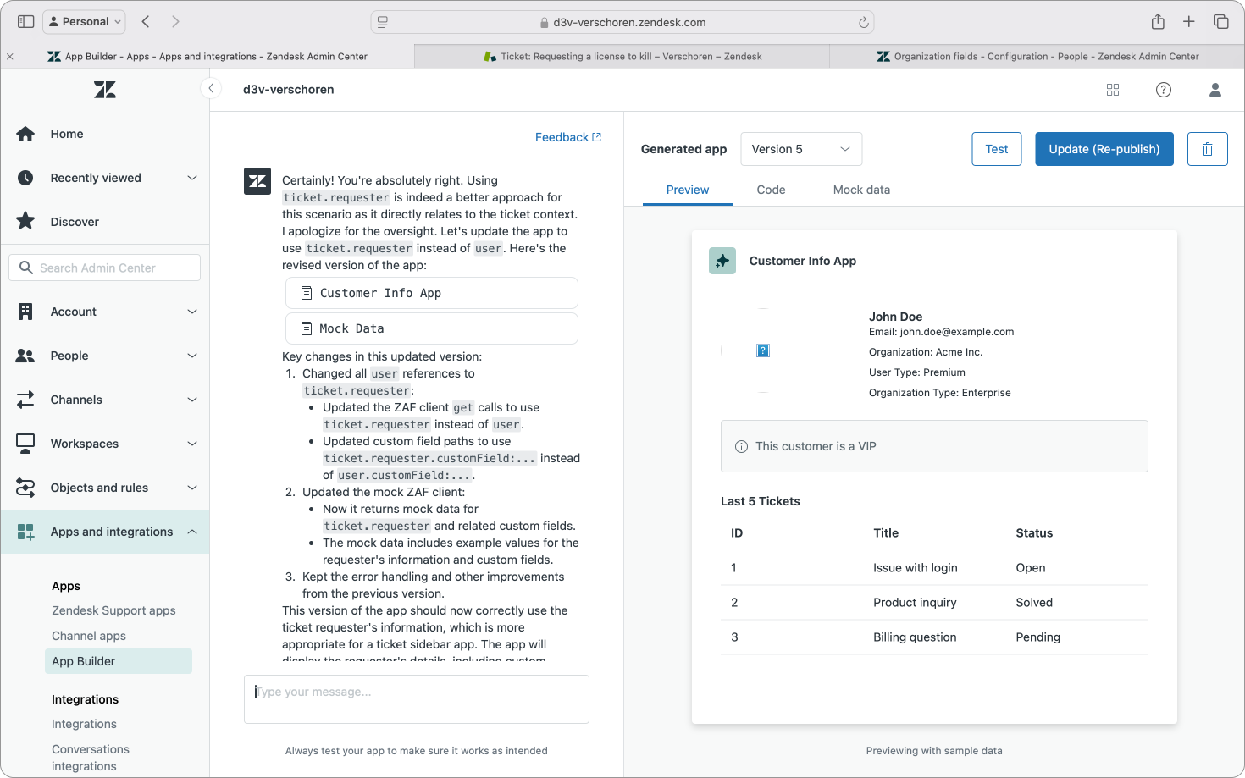Click the broken avatar image placeholder
This screenshot has width=1245, height=778.
763,350
